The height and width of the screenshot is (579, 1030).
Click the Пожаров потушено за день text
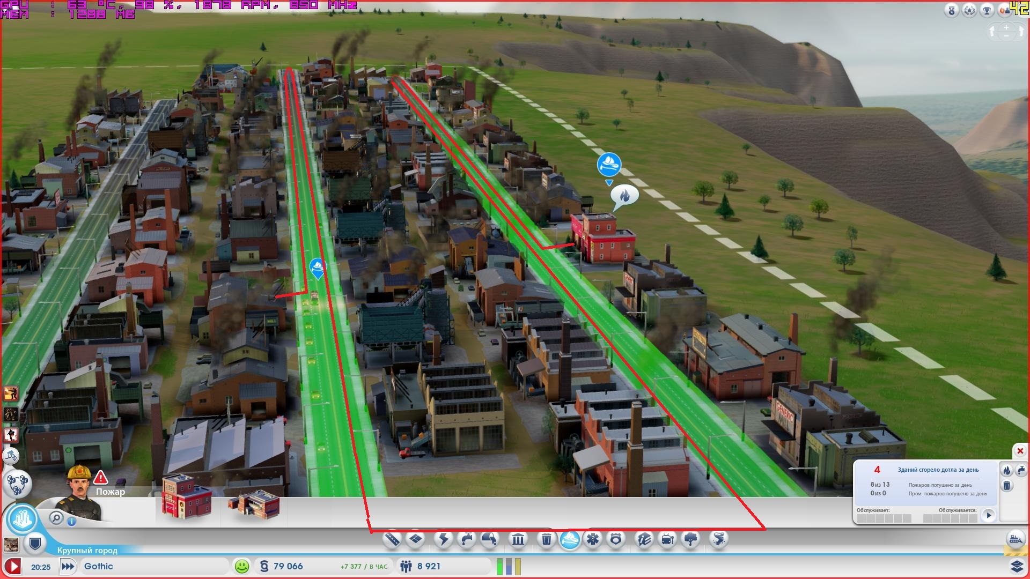[940, 485]
